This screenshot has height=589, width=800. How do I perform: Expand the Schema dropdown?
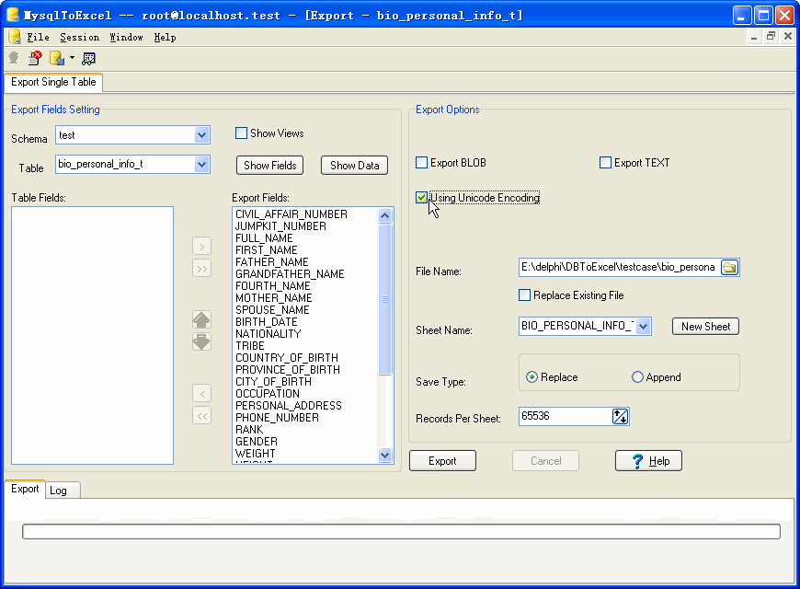click(202, 135)
